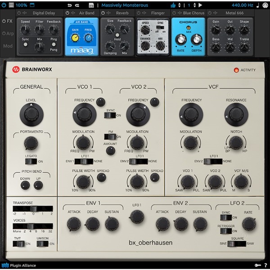The height and width of the screenshot is (270, 270).
Task: Click the move arrows icon of Metal 666
Action: (215, 13)
